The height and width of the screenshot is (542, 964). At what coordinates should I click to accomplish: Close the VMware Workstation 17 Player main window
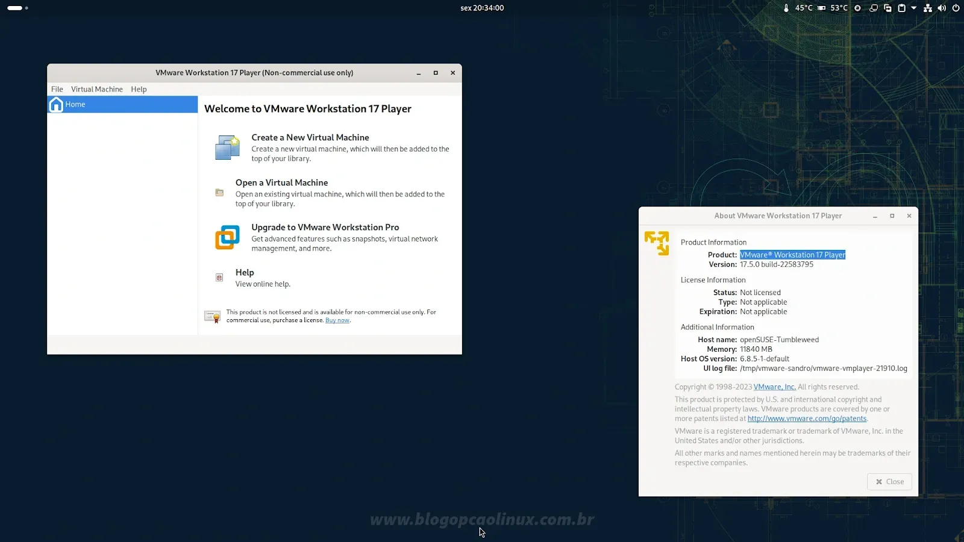(x=452, y=73)
